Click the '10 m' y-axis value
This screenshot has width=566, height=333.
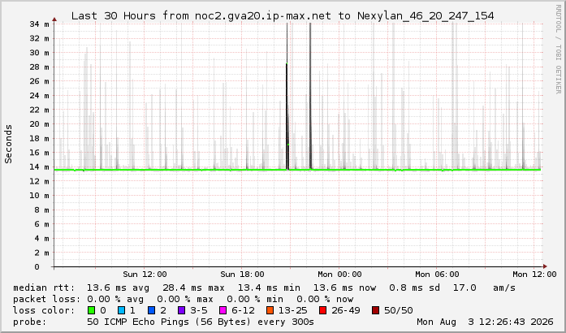coord(39,196)
